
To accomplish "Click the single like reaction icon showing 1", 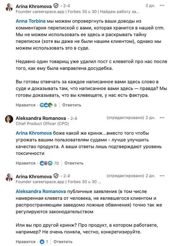I will (42, 242).
